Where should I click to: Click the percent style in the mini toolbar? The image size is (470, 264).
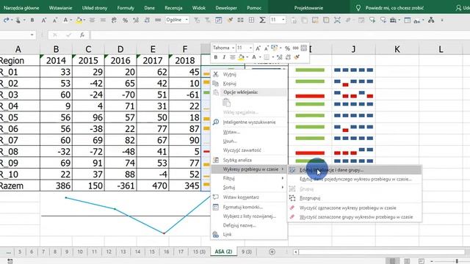click(x=287, y=48)
